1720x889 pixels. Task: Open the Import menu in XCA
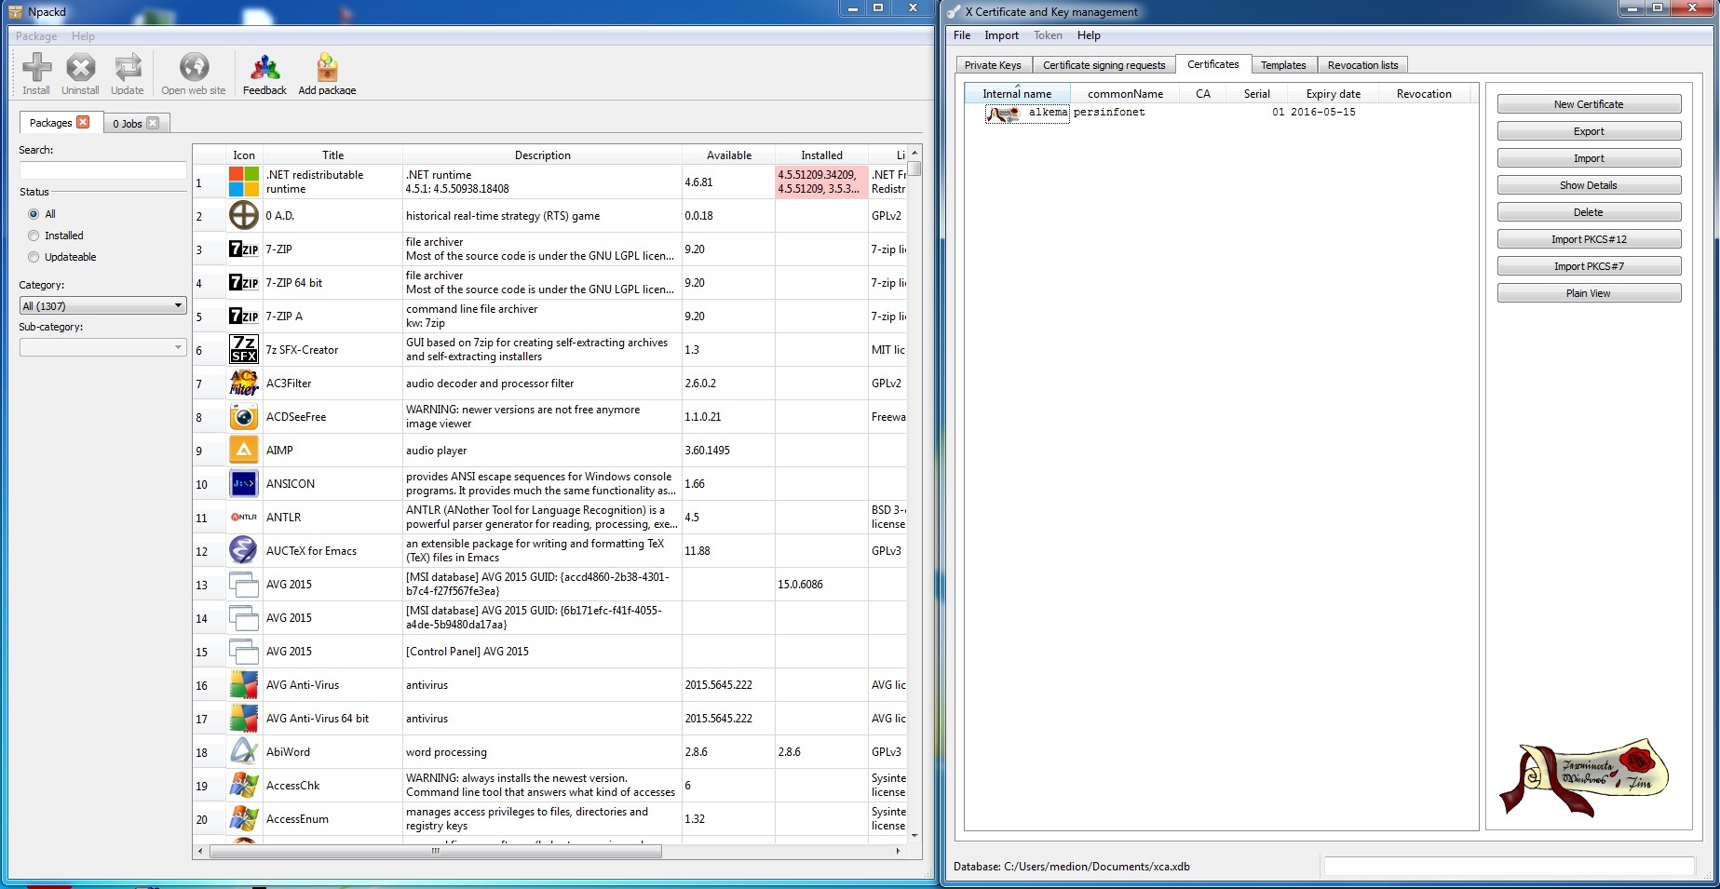point(1001,35)
